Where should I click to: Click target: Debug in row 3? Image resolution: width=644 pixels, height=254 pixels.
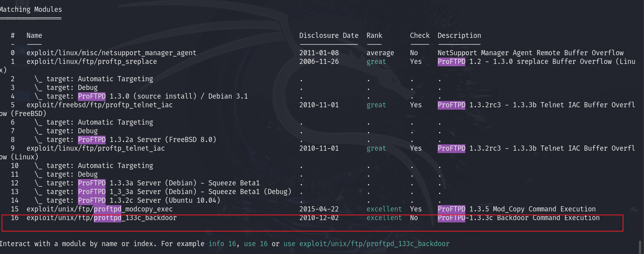point(72,88)
